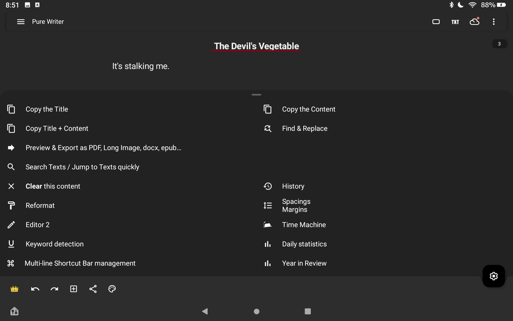This screenshot has width=513, height=321.
Task: Undo the last edit
Action: pos(35,289)
